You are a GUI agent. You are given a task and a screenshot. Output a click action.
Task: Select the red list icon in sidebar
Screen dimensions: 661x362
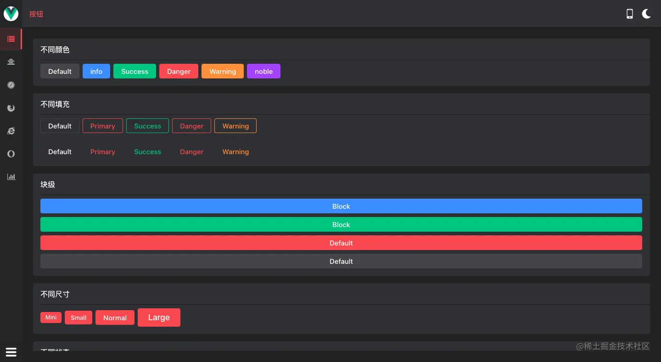11,39
